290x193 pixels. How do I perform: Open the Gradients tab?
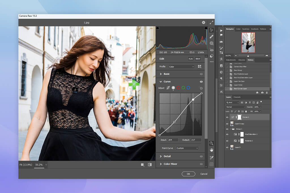(x=255, y=29)
